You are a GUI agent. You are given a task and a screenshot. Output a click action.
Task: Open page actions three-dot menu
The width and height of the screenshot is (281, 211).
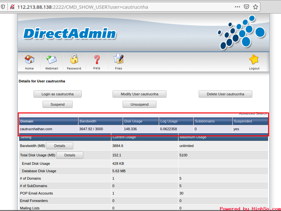(x=237, y=7)
